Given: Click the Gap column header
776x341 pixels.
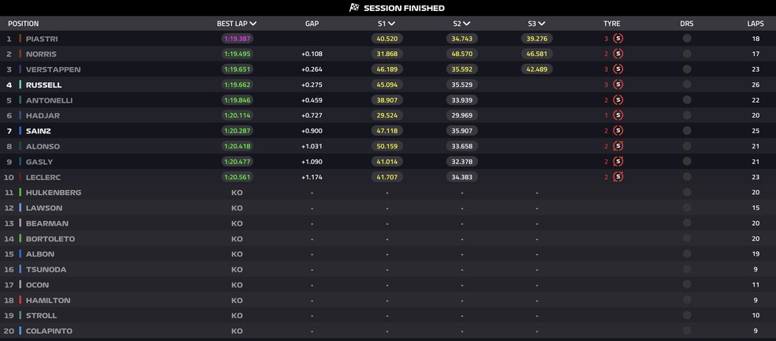Looking at the screenshot, I should [312, 24].
